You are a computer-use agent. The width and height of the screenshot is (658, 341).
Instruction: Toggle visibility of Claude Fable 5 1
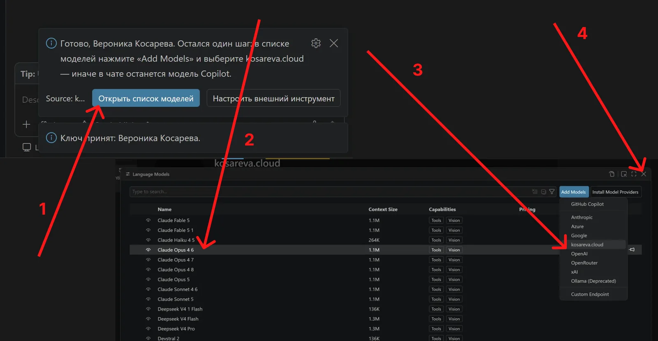(x=148, y=230)
